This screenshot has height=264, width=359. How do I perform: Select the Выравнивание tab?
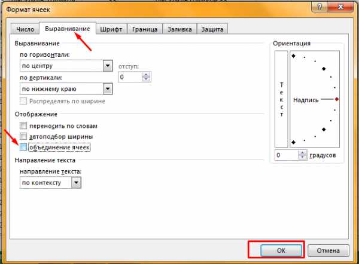click(67, 29)
